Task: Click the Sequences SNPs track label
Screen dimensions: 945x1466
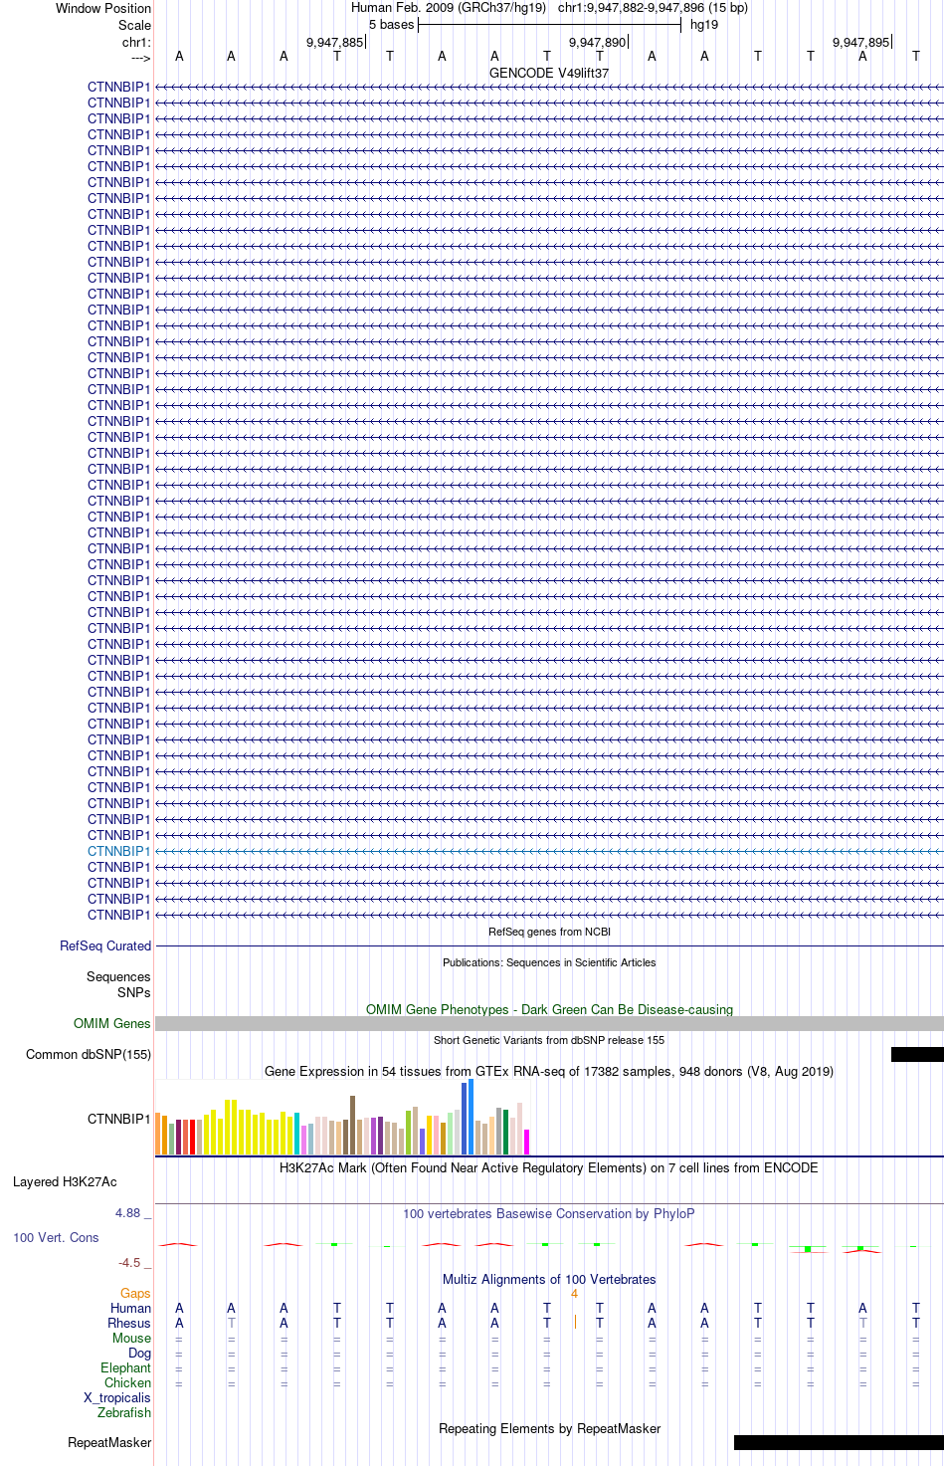Action: [x=118, y=984]
